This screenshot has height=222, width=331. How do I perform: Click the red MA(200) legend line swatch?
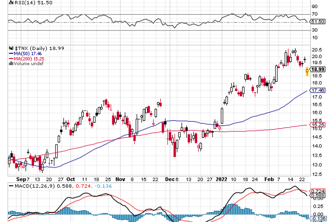coord(11,59)
